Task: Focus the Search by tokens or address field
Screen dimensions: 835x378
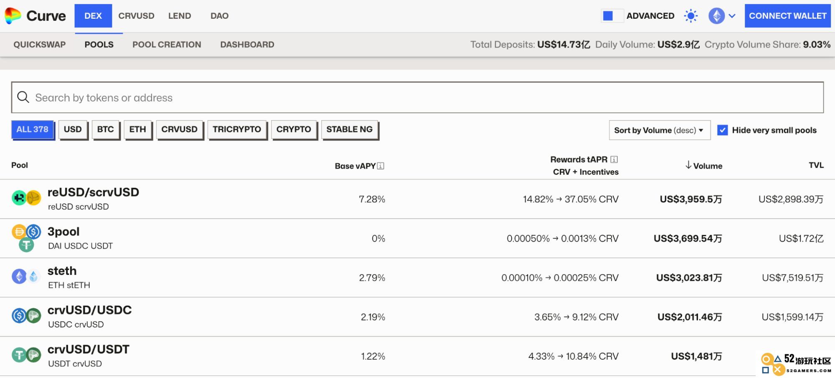Action: point(417,97)
